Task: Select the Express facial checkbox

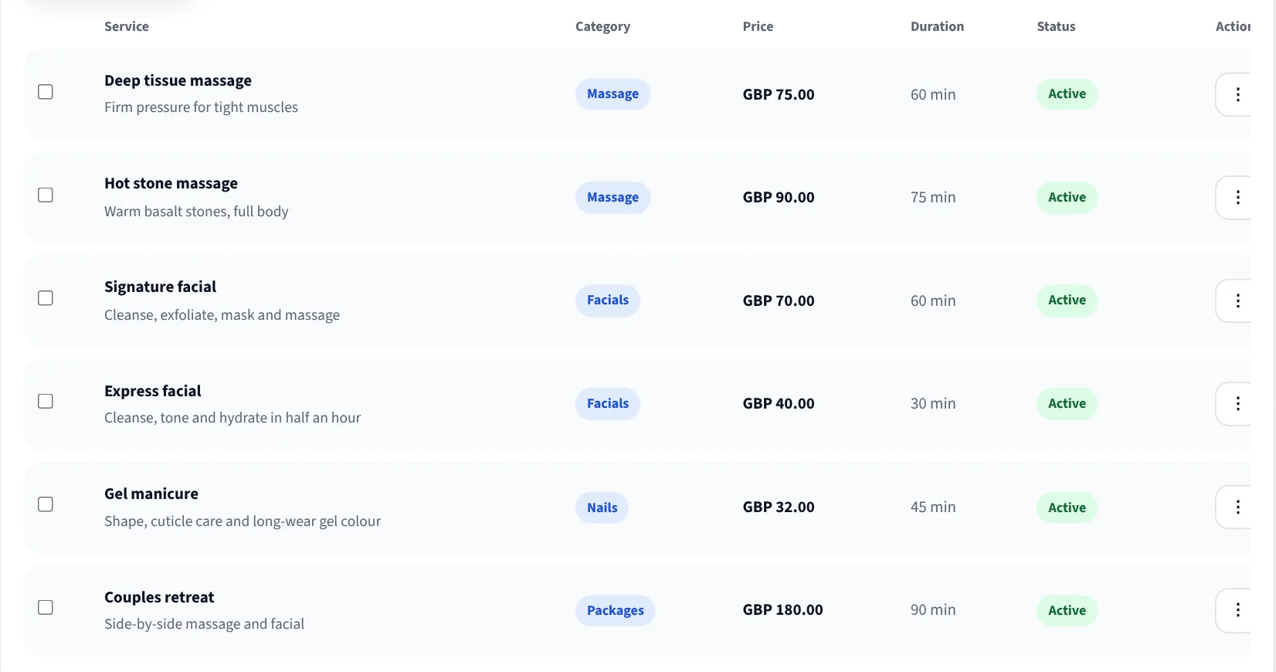Action: tap(46, 401)
